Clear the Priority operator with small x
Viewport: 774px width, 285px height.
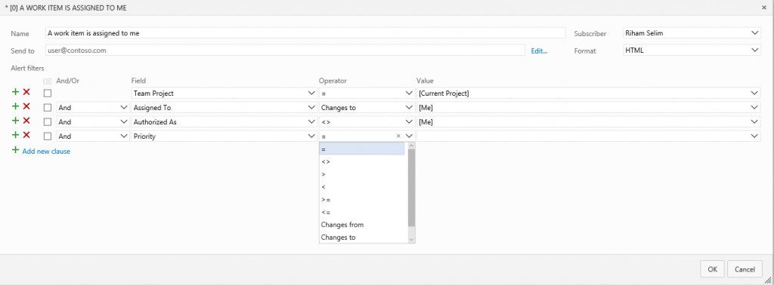tap(398, 136)
